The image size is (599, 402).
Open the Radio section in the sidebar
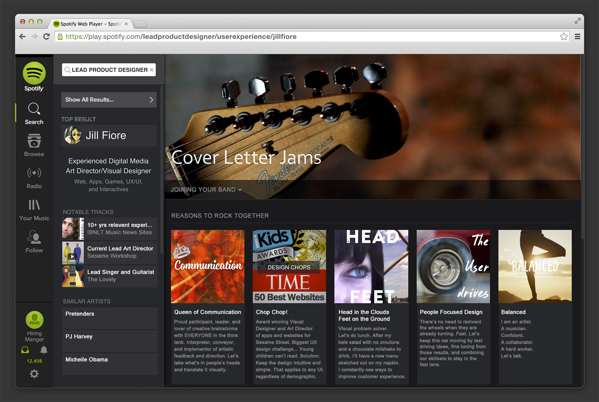tap(34, 177)
